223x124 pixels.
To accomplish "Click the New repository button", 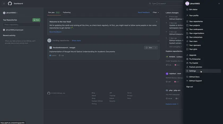I will [36, 20].
